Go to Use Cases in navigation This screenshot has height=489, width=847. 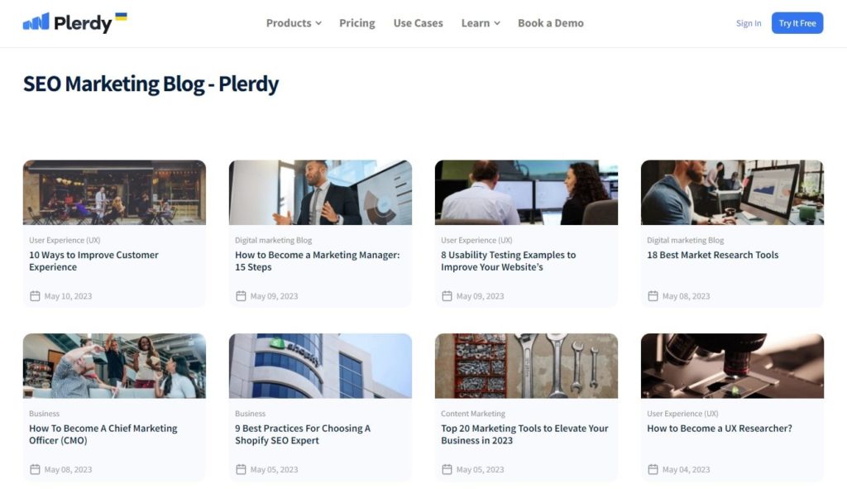pyautogui.click(x=418, y=23)
